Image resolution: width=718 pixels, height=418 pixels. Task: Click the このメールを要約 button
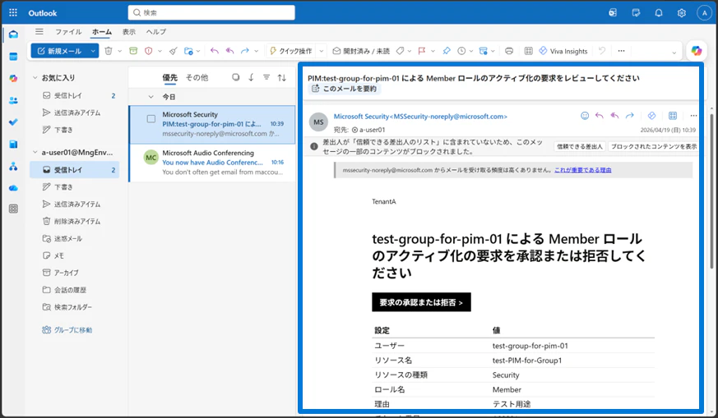(345, 89)
